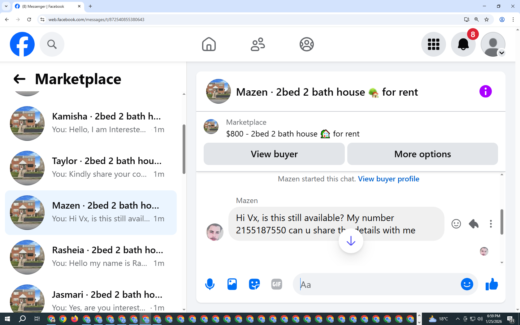Open the Chrome profile icon

[502, 19]
